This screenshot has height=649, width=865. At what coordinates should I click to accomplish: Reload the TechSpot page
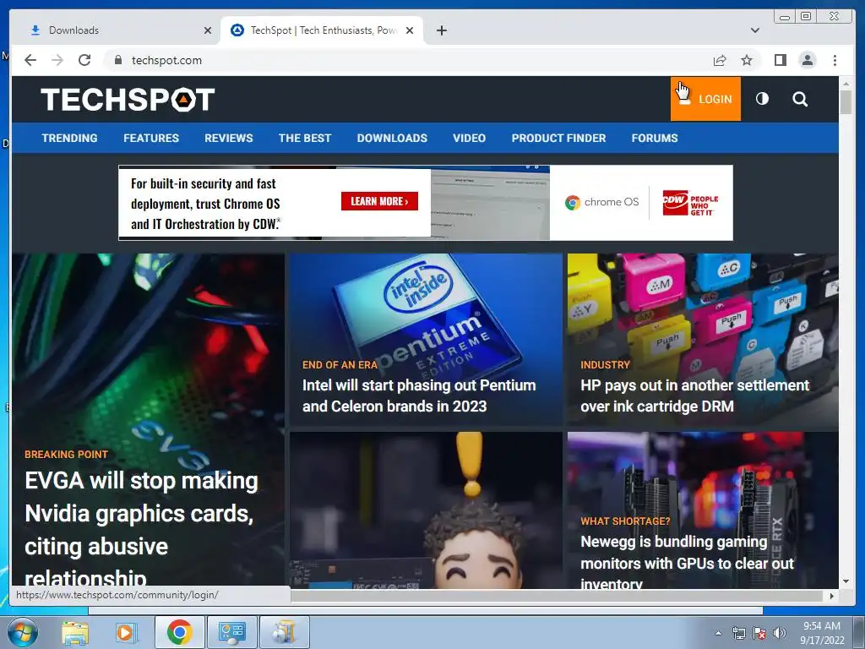tap(84, 60)
